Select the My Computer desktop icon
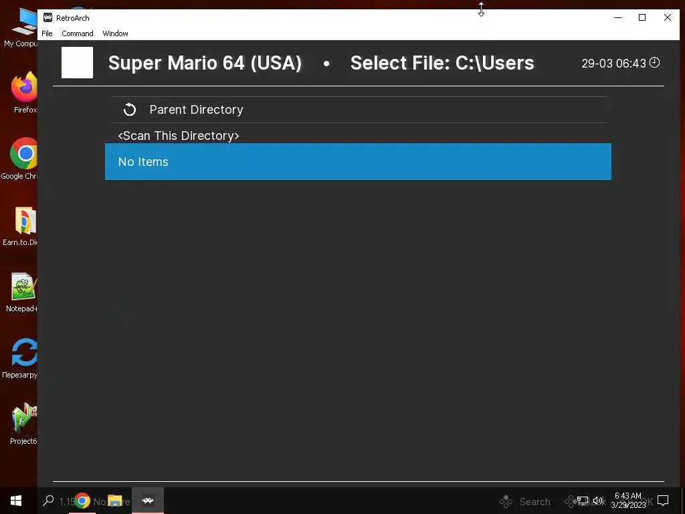This screenshot has height=514, width=685. (21, 27)
